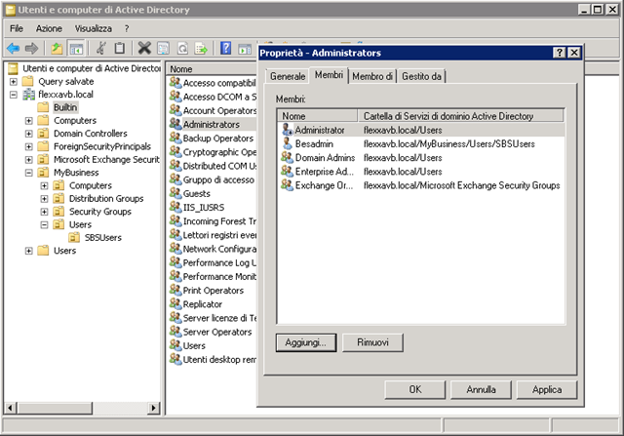Viewport: 624px width, 436px height.
Task: Click the IIS_IUSRS group icon
Action: pyautogui.click(x=175, y=207)
